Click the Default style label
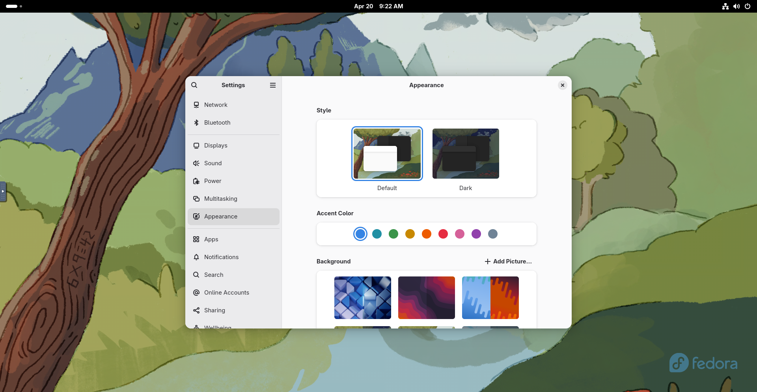The width and height of the screenshot is (757, 392). point(387,188)
